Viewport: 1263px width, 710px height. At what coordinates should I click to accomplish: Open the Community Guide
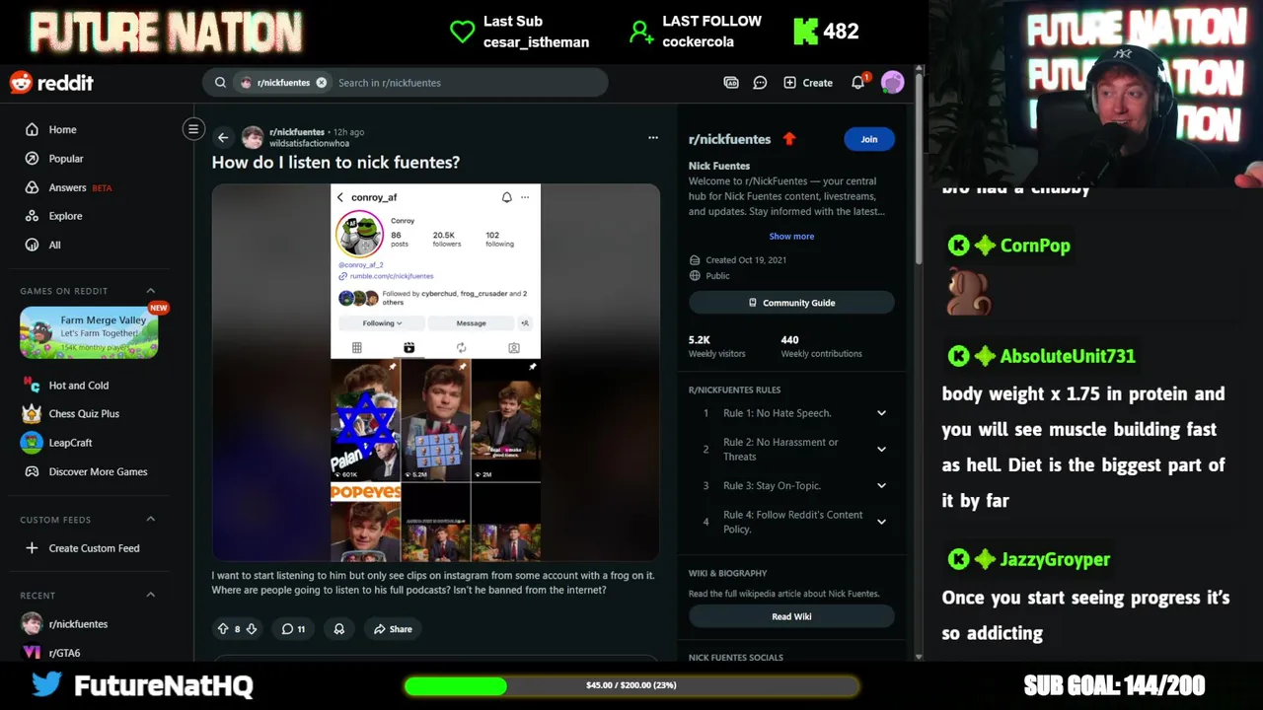coord(791,303)
